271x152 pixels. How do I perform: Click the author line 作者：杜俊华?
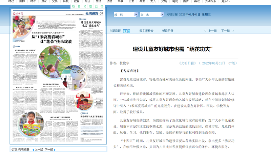120,63
